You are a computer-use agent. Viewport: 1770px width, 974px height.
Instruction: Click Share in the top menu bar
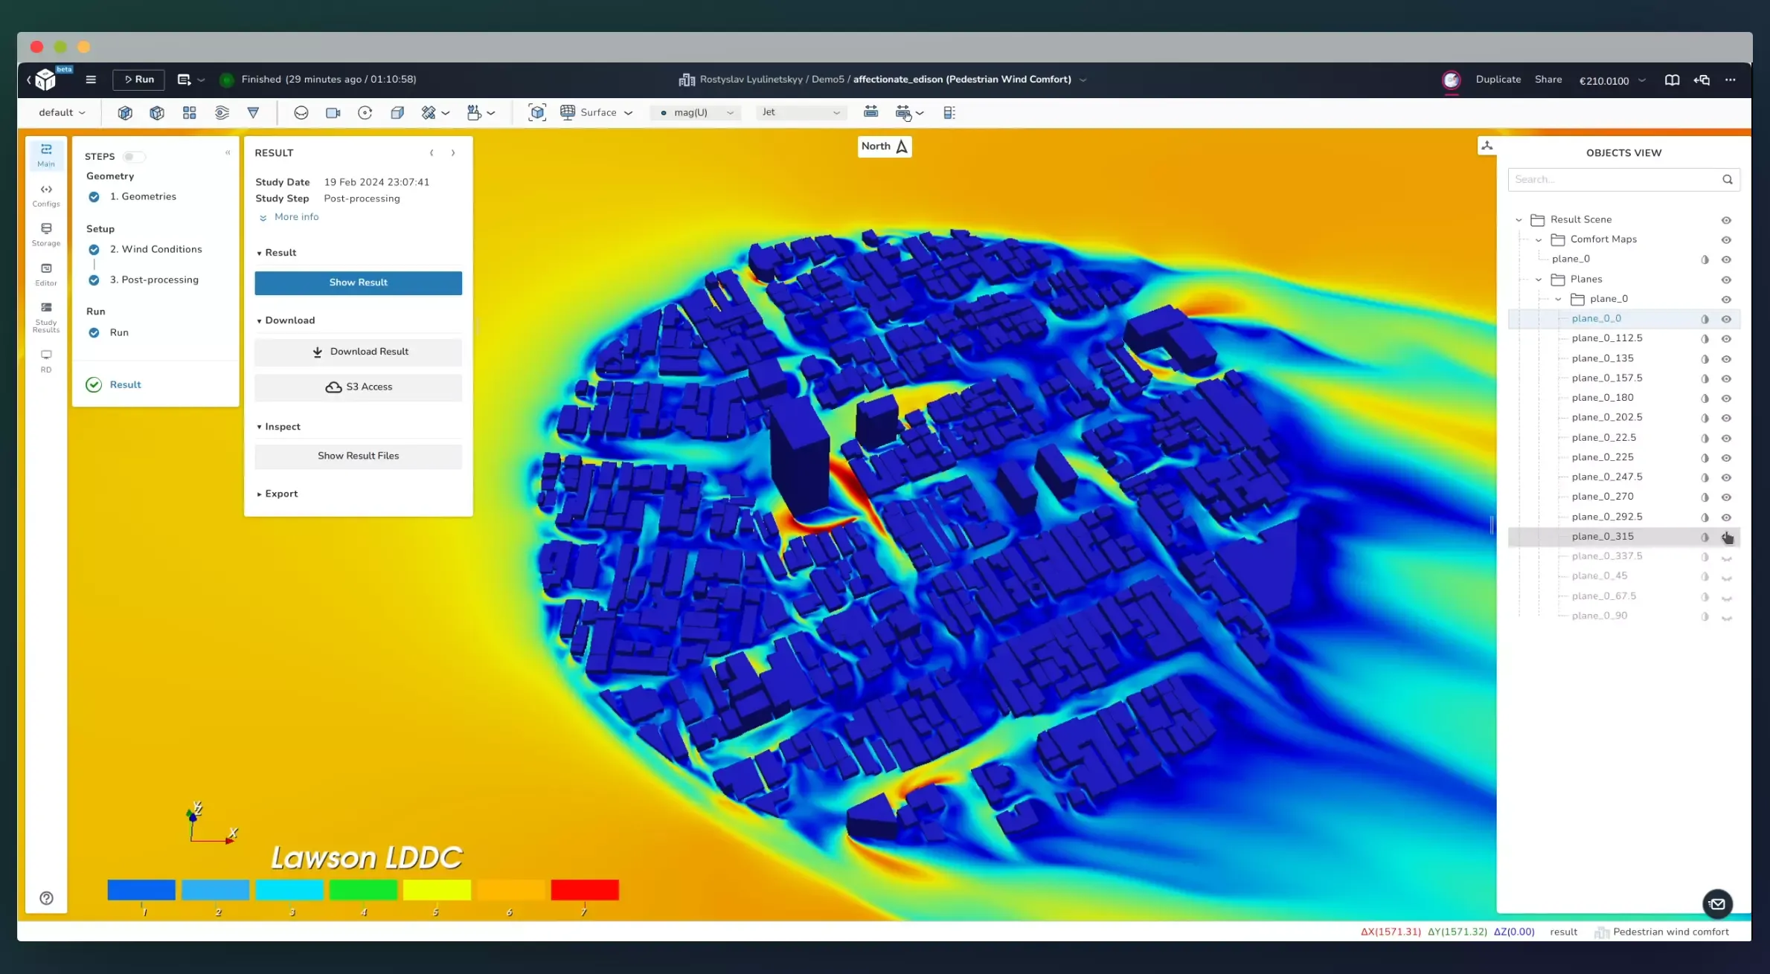[x=1548, y=80]
